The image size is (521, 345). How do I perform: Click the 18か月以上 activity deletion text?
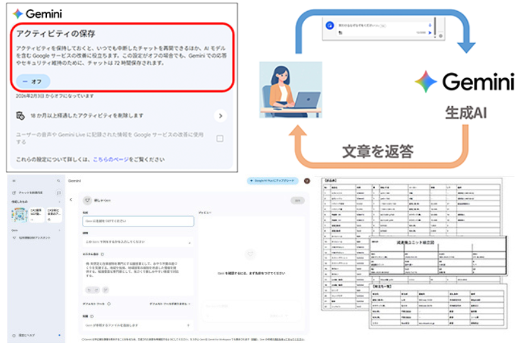click(x=87, y=116)
